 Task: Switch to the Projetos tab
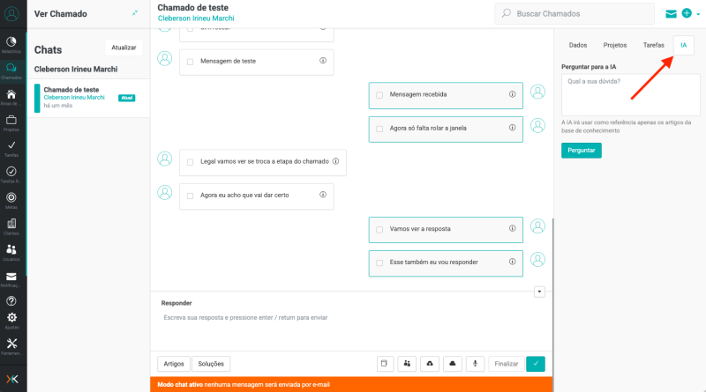pos(615,44)
